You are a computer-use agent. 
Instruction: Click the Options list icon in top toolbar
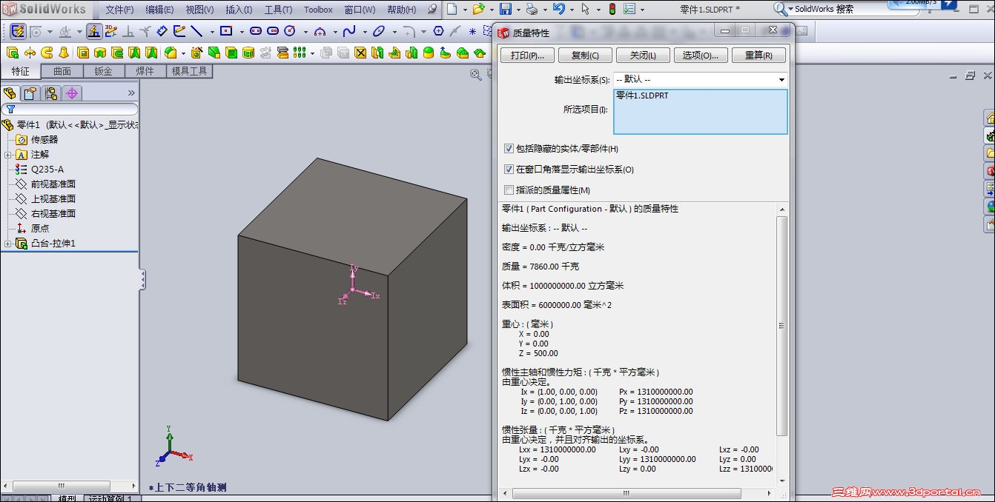629,9
